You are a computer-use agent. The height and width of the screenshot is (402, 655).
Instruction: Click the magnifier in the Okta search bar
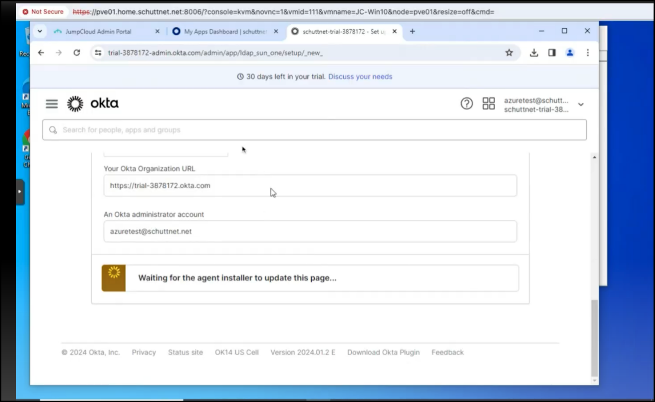coord(52,130)
